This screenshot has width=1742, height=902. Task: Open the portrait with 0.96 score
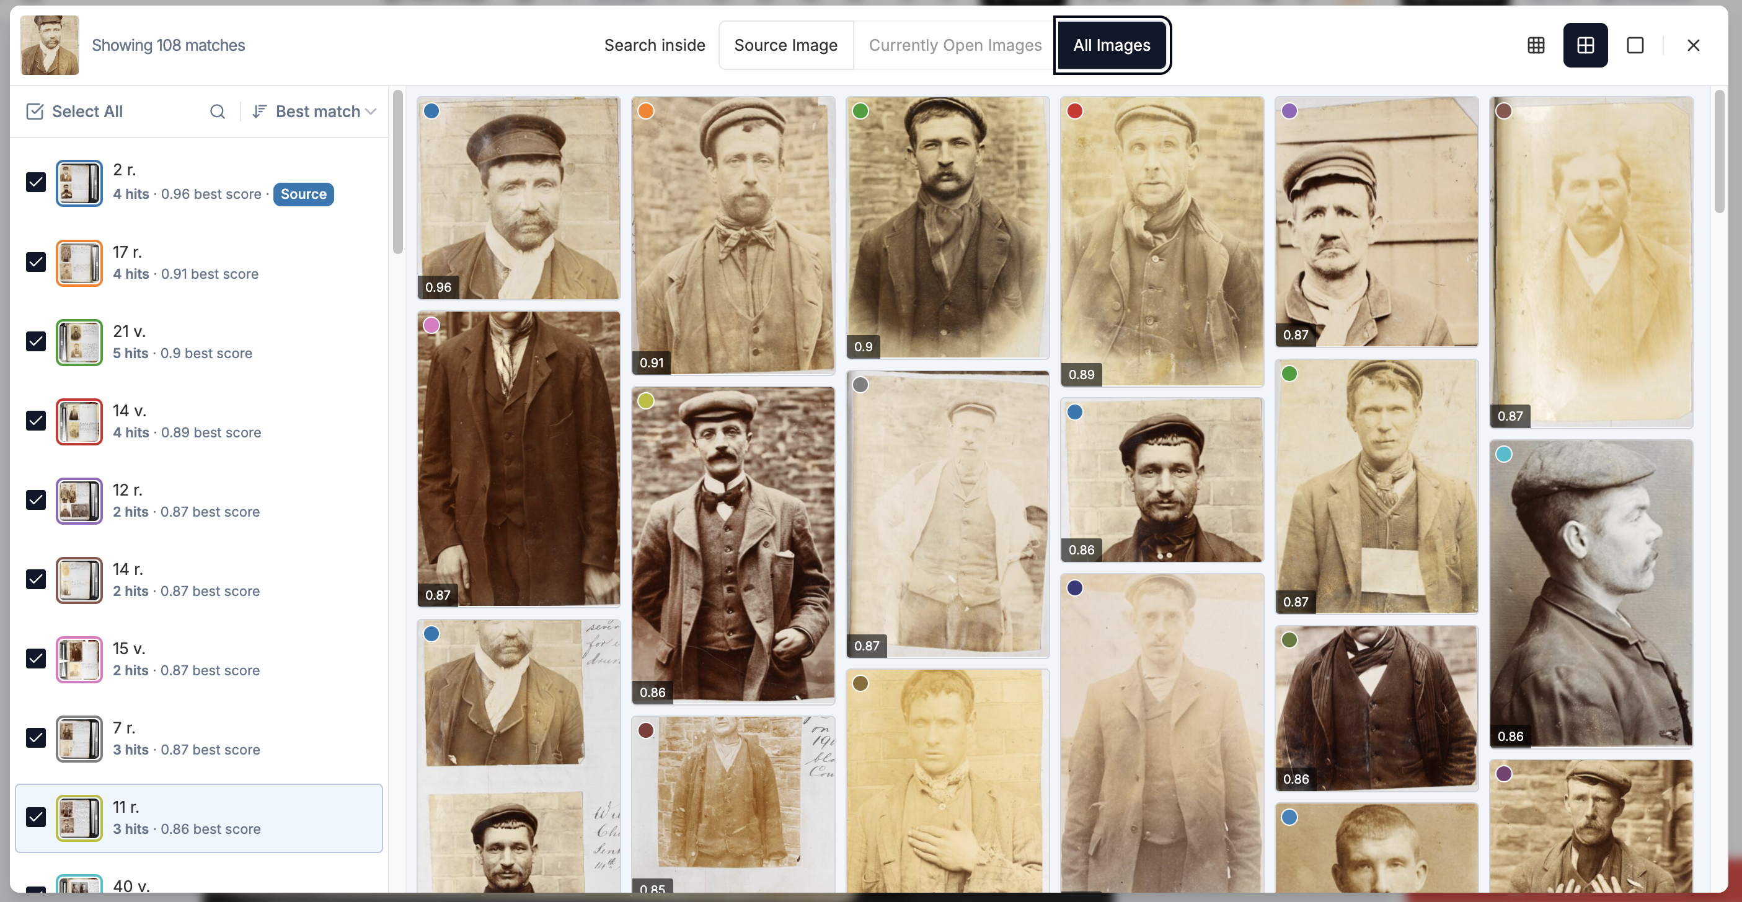pyautogui.click(x=519, y=198)
